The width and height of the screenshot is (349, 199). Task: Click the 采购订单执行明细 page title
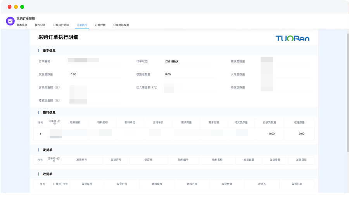(58, 37)
